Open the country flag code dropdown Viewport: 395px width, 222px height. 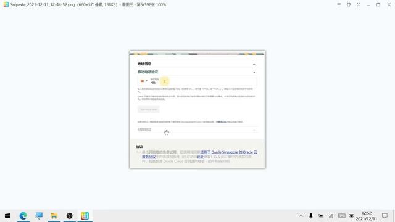(144, 81)
